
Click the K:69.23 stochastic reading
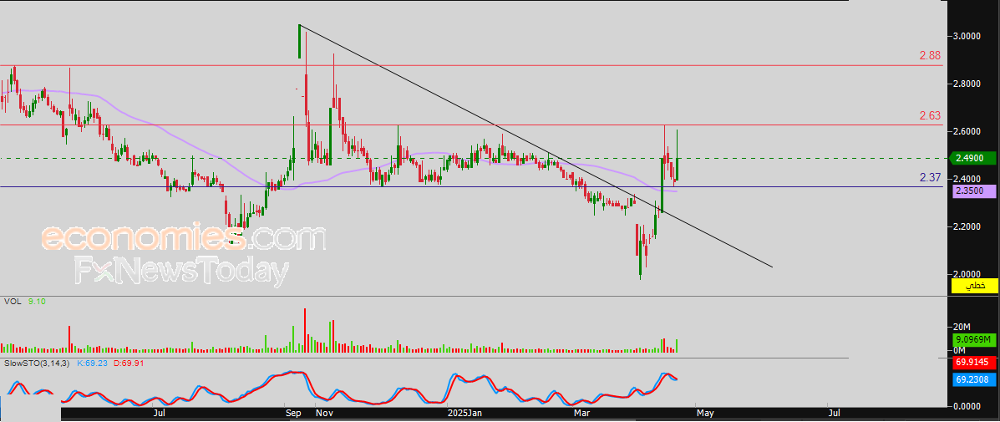[91, 364]
